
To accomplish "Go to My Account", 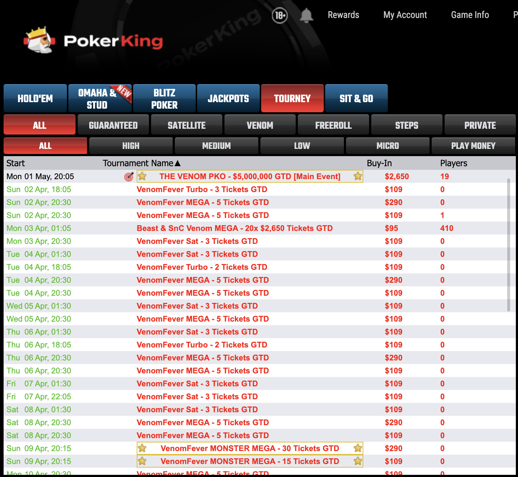I will click(x=405, y=15).
